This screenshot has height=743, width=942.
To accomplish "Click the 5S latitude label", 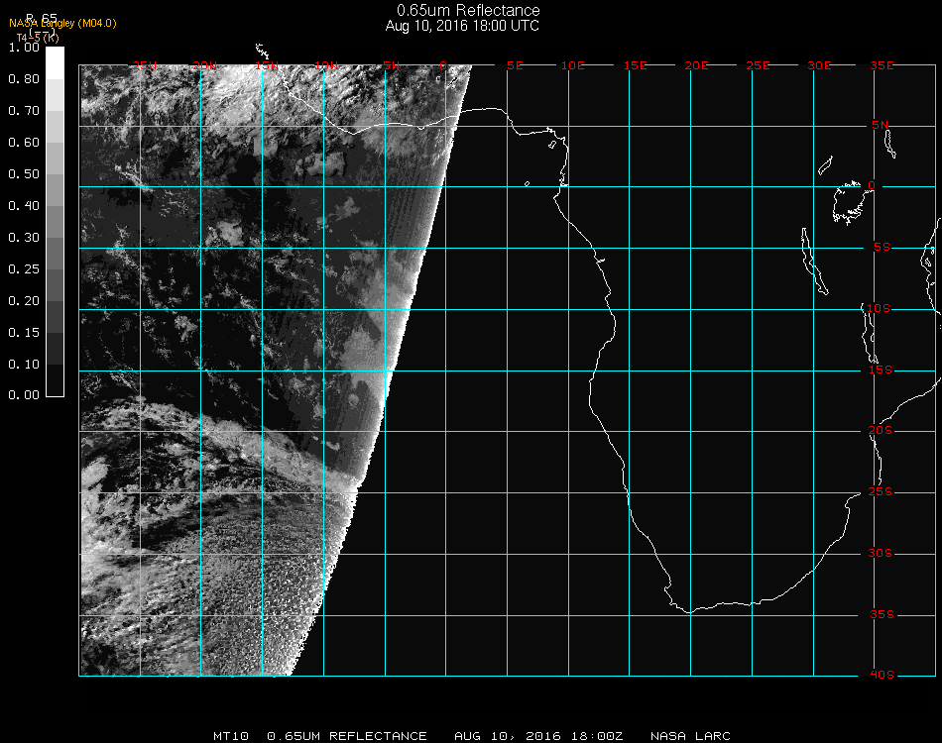I will click(882, 248).
